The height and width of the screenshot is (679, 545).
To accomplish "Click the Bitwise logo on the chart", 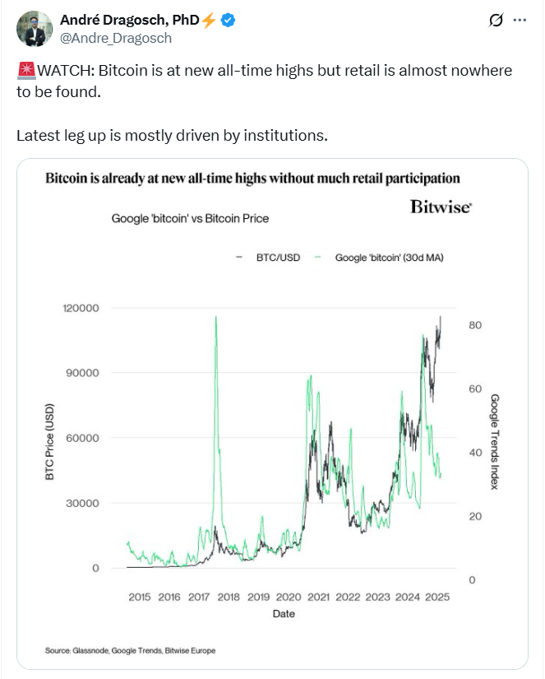I will tap(440, 207).
